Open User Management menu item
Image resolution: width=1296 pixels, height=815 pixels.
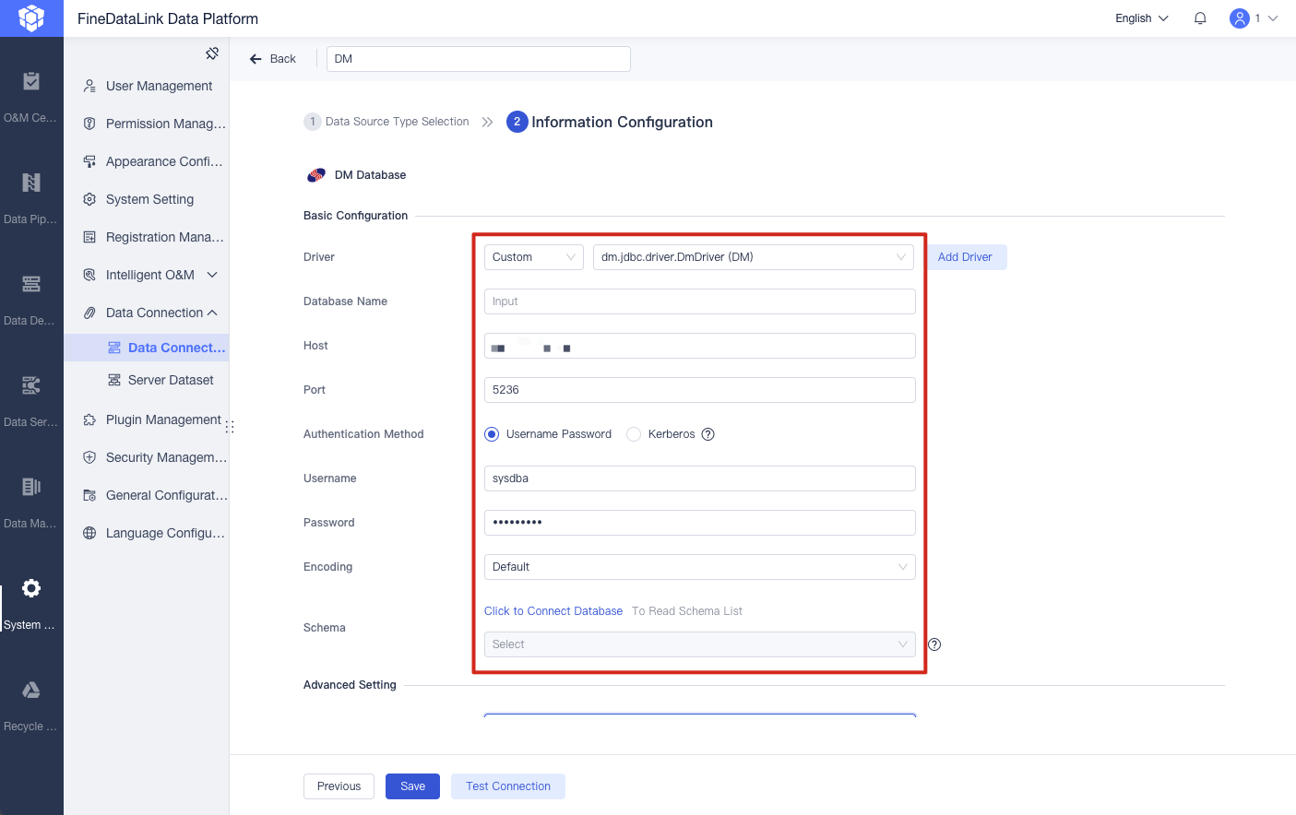147,86
